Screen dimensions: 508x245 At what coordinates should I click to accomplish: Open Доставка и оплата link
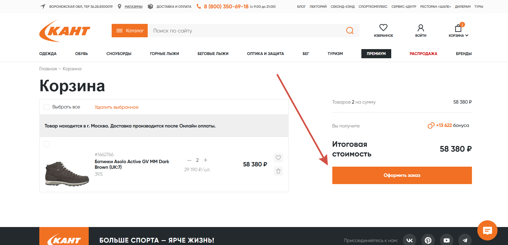pos(174,6)
